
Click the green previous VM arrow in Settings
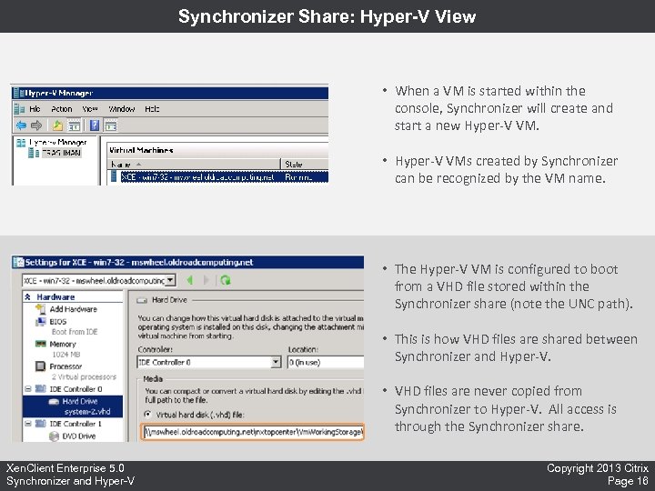point(190,280)
